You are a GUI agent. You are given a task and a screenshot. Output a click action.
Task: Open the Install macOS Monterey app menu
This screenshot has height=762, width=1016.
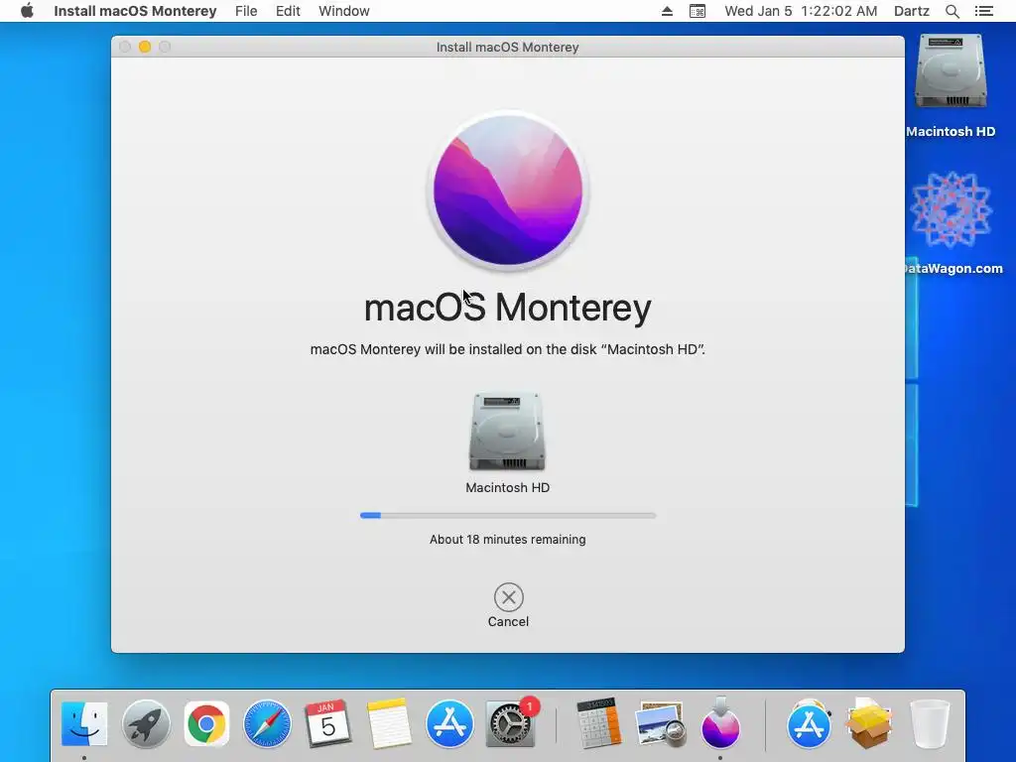point(135,11)
